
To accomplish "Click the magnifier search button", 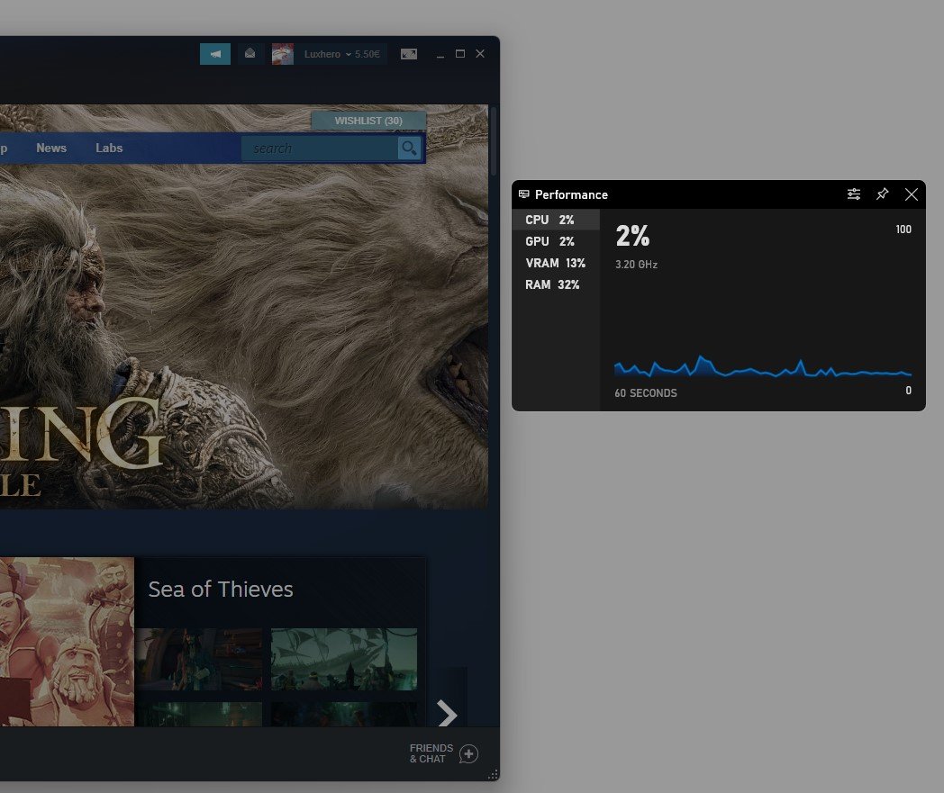I will pos(409,148).
